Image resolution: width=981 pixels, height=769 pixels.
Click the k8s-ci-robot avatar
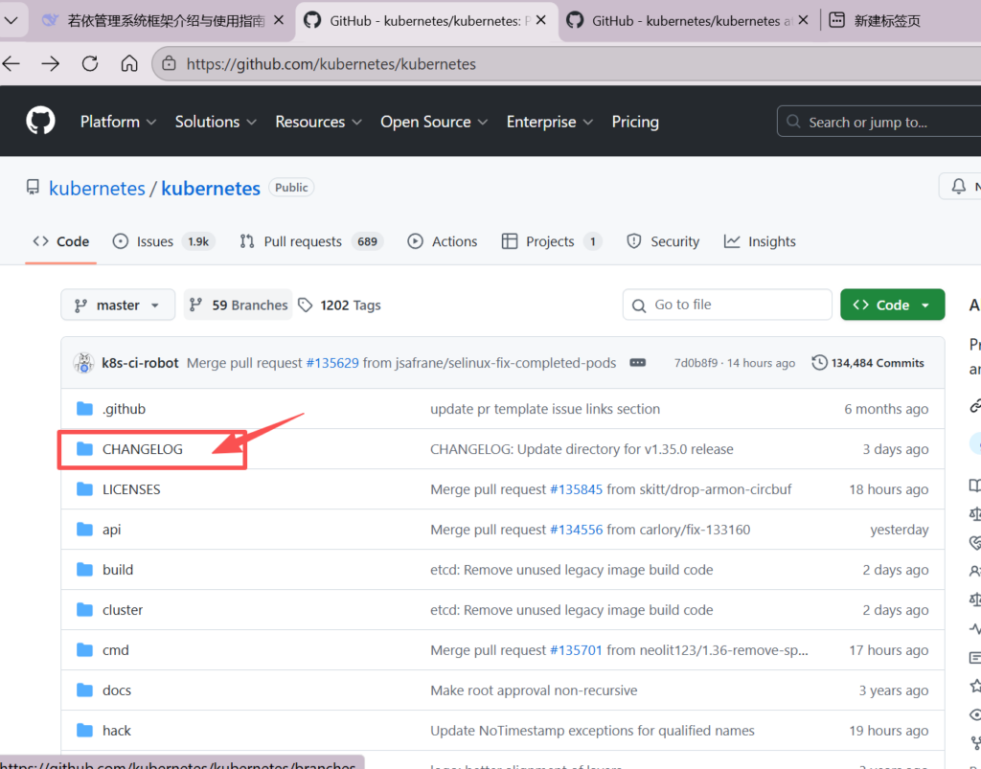pos(83,363)
